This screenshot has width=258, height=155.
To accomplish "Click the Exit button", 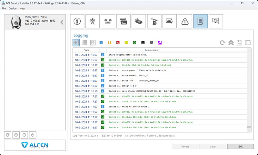I will (x=240, y=146).
